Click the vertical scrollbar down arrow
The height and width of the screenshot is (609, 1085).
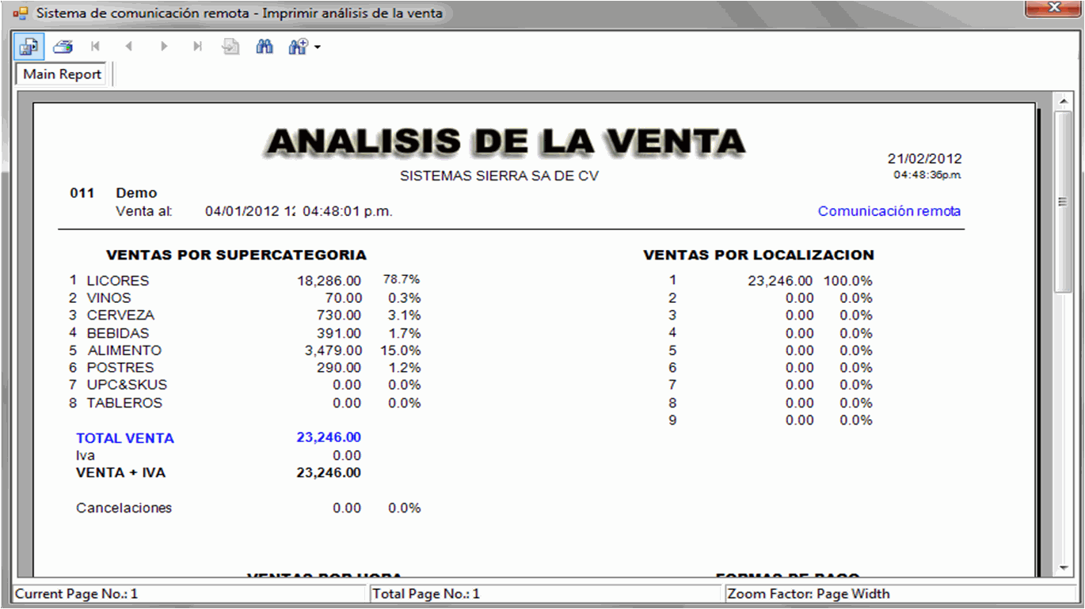click(x=1064, y=568)
